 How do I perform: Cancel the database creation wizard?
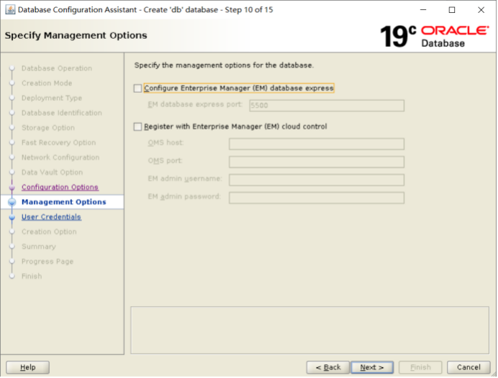click(468, 367)
